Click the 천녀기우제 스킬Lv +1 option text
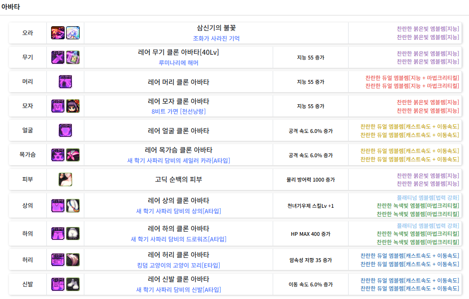The height and width of the screenshot is (299, 469). (x=310, y=206)
